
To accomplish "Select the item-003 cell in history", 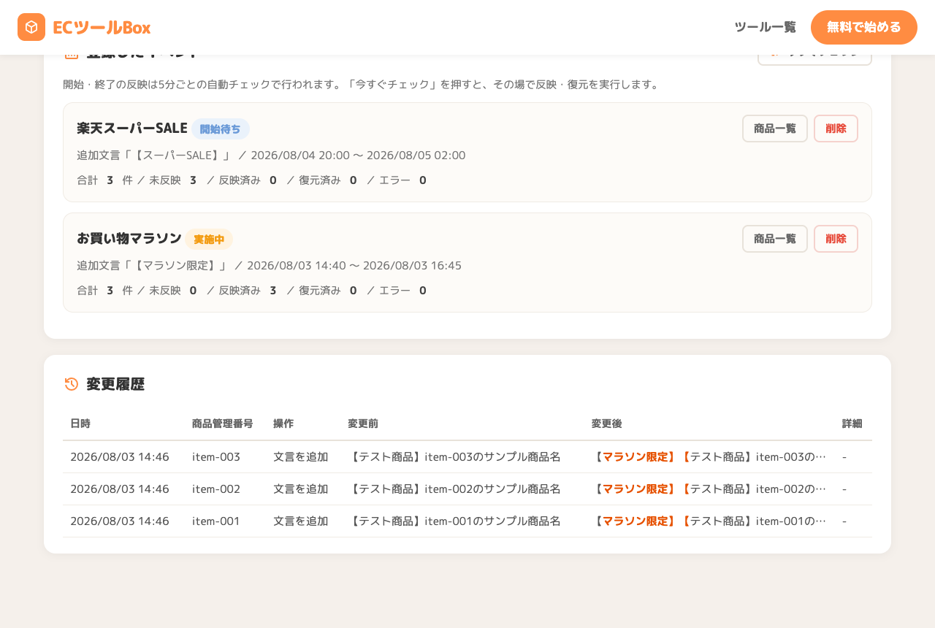I will click(x=216, y=457).
